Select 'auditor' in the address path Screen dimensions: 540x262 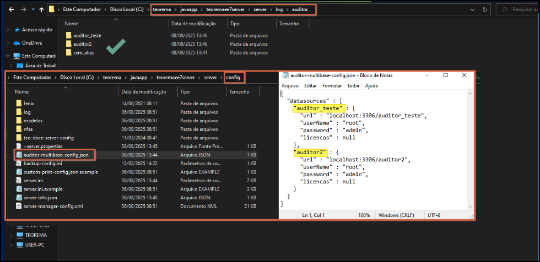299,9
